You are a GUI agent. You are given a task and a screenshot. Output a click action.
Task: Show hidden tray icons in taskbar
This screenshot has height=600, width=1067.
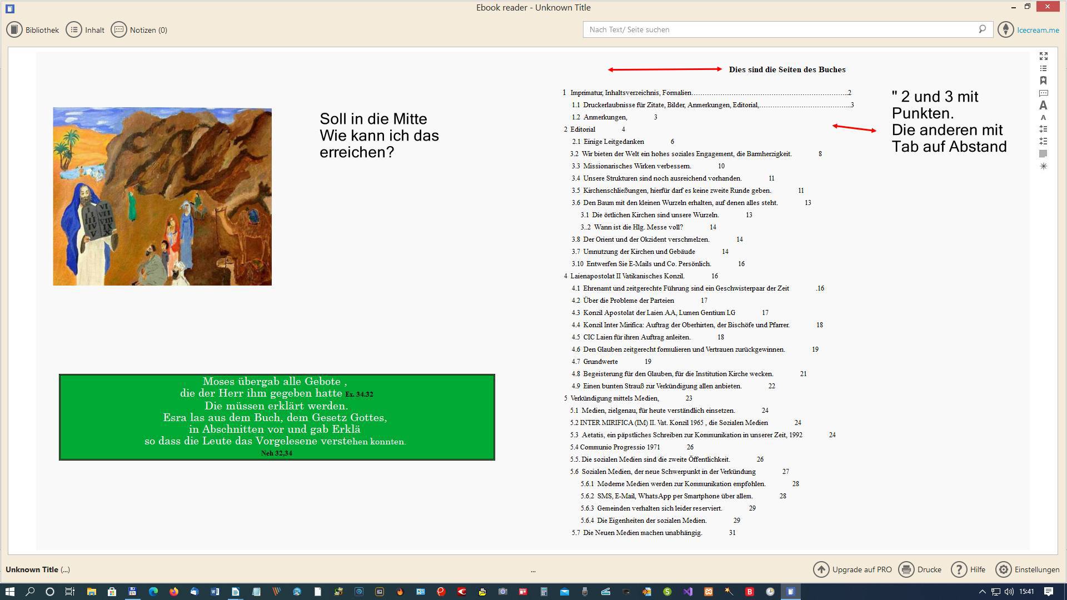(x=982, y=592)
